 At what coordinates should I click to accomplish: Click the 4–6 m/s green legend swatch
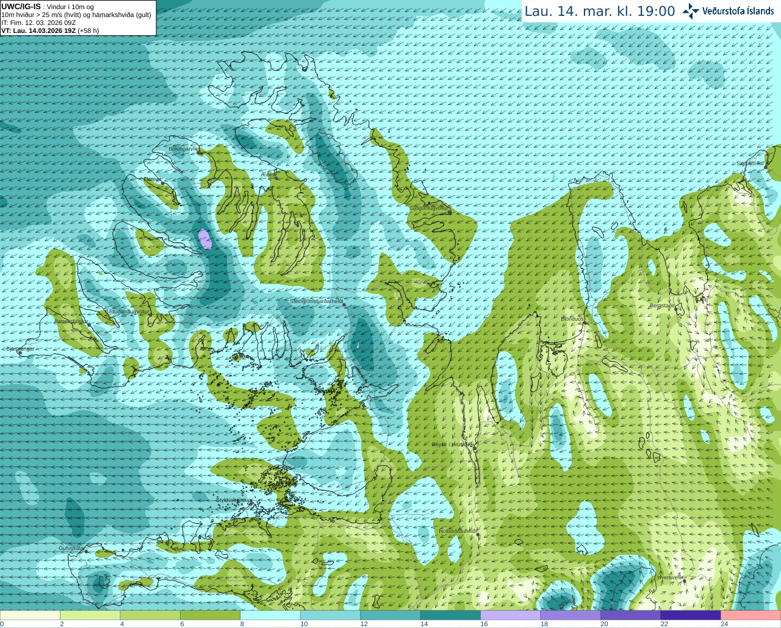[150, 615]
